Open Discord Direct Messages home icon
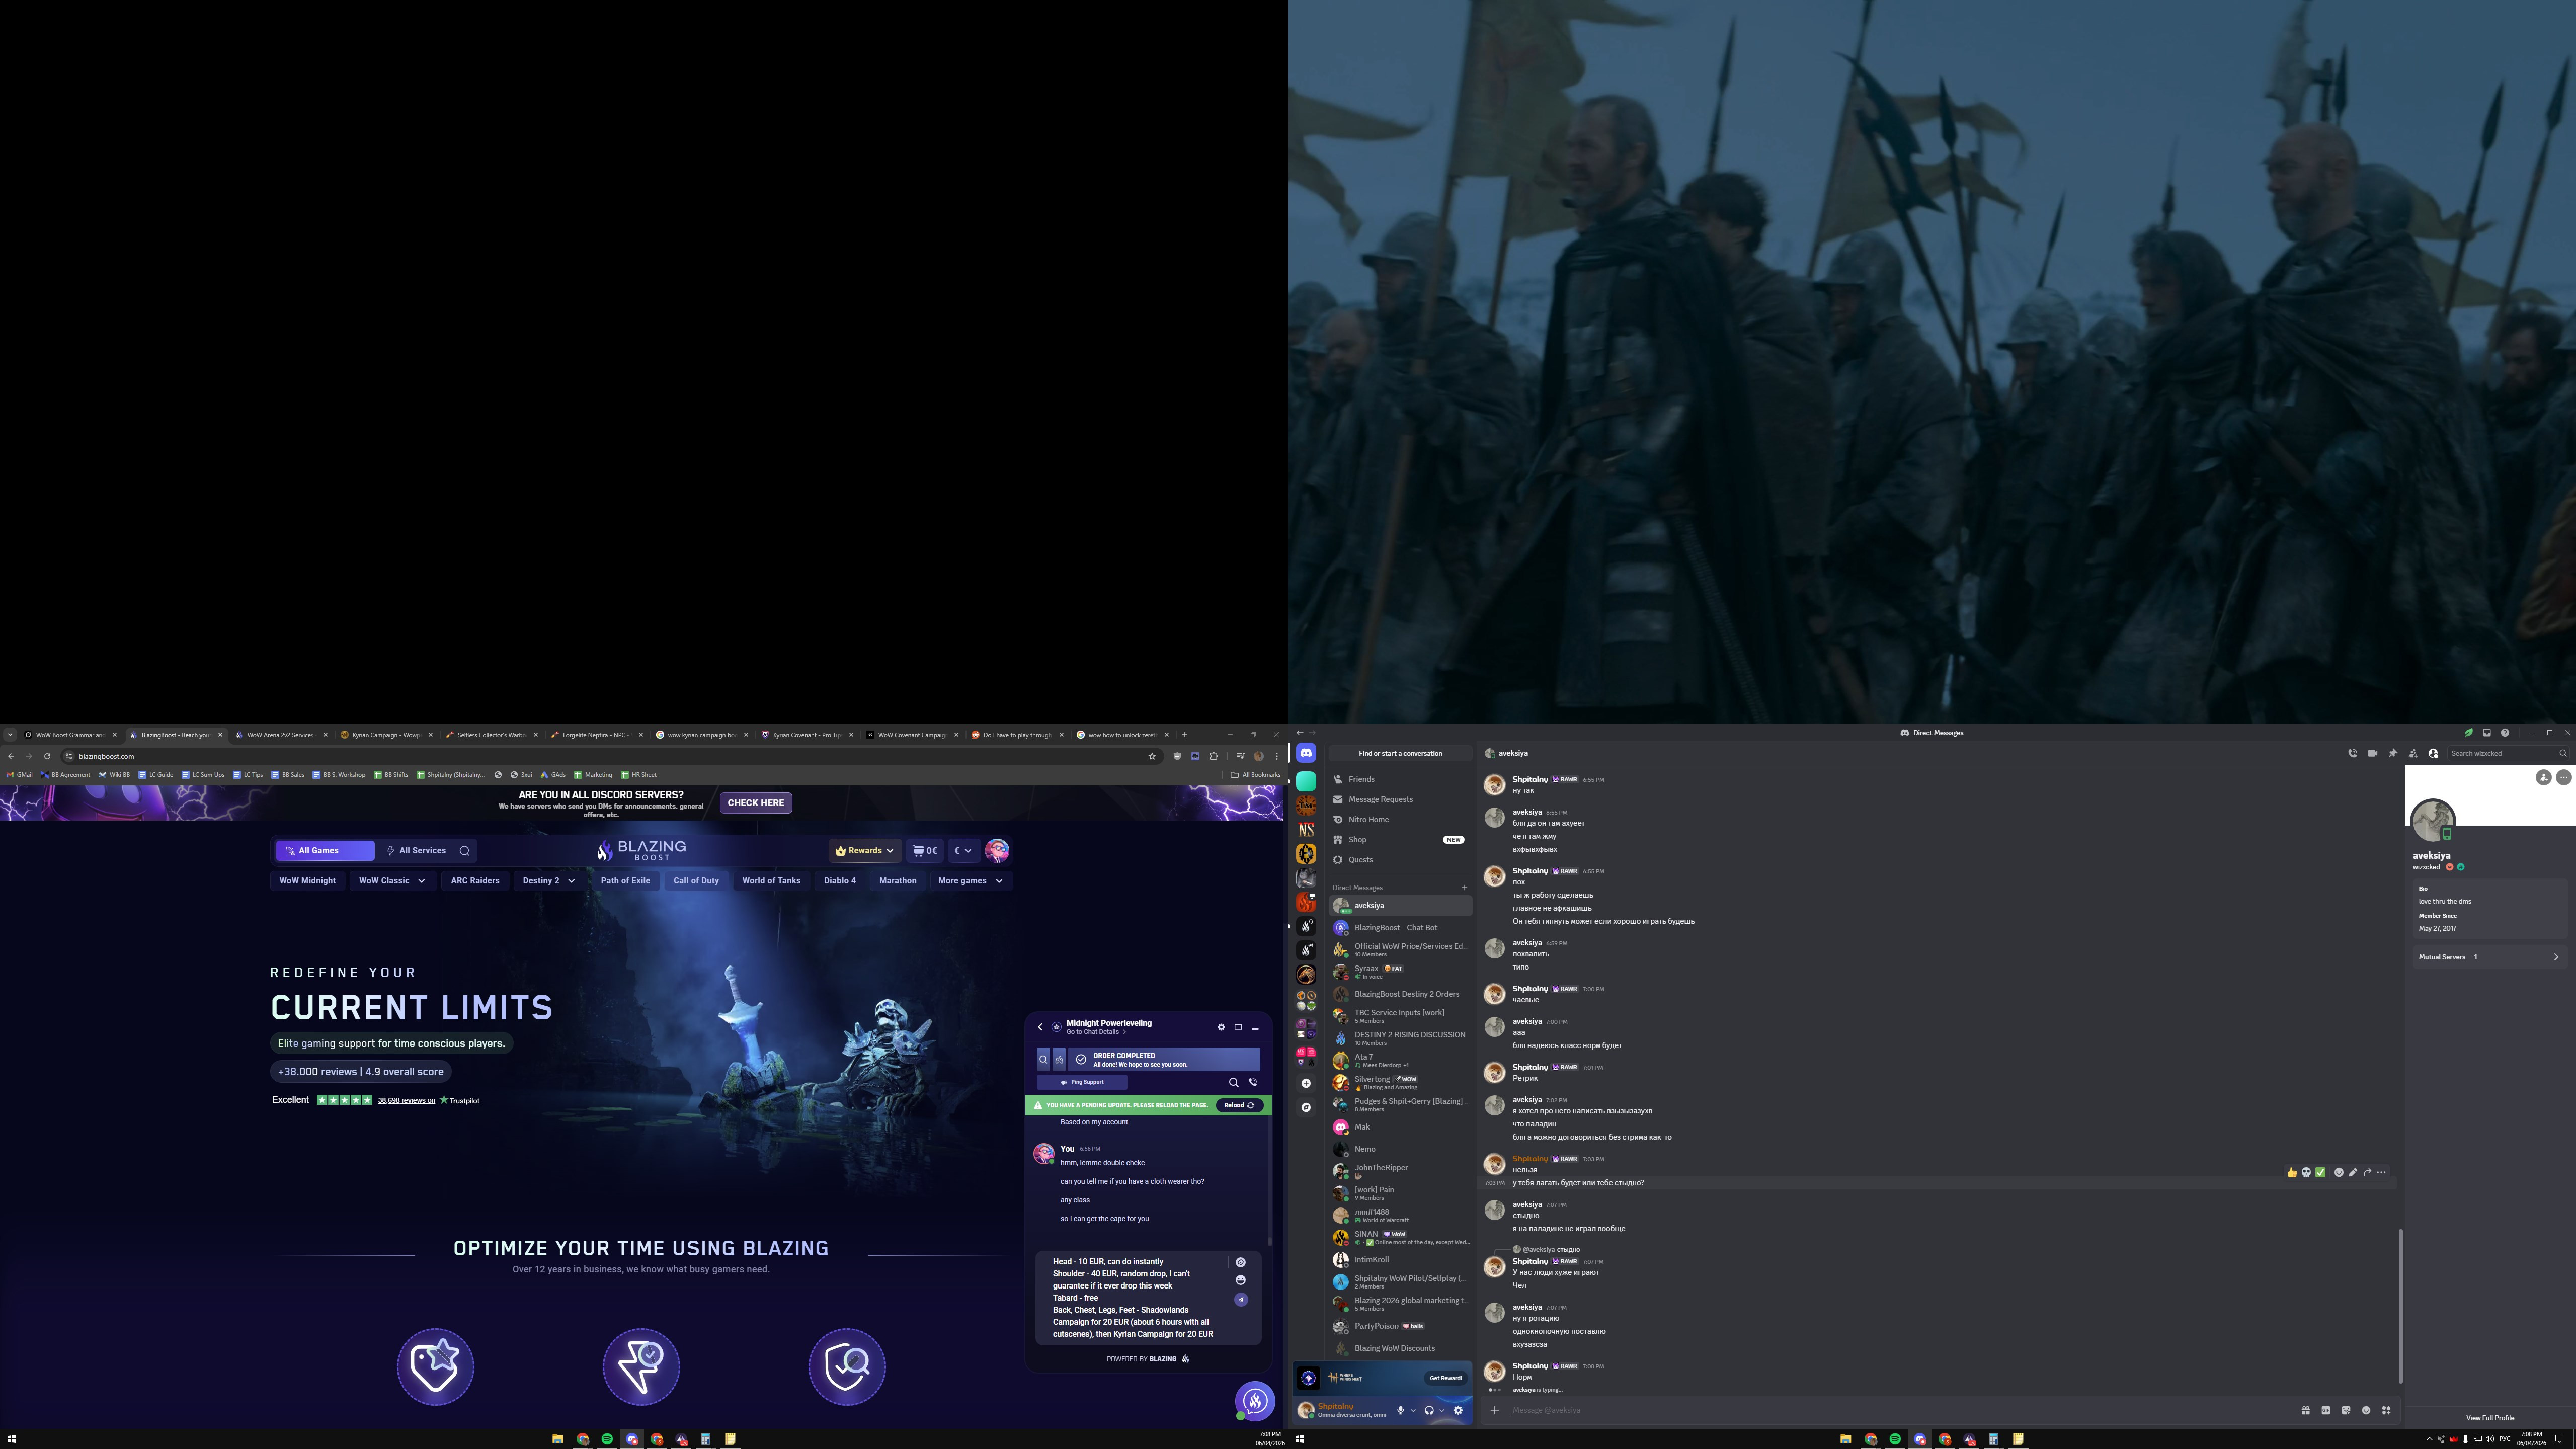This screenshot has height=1449, width=2576. (x=1306, y=753)
